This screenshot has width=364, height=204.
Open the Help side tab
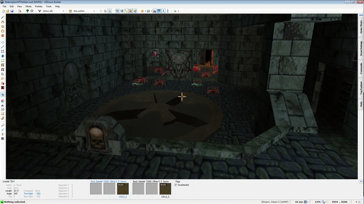pos(361,104)
